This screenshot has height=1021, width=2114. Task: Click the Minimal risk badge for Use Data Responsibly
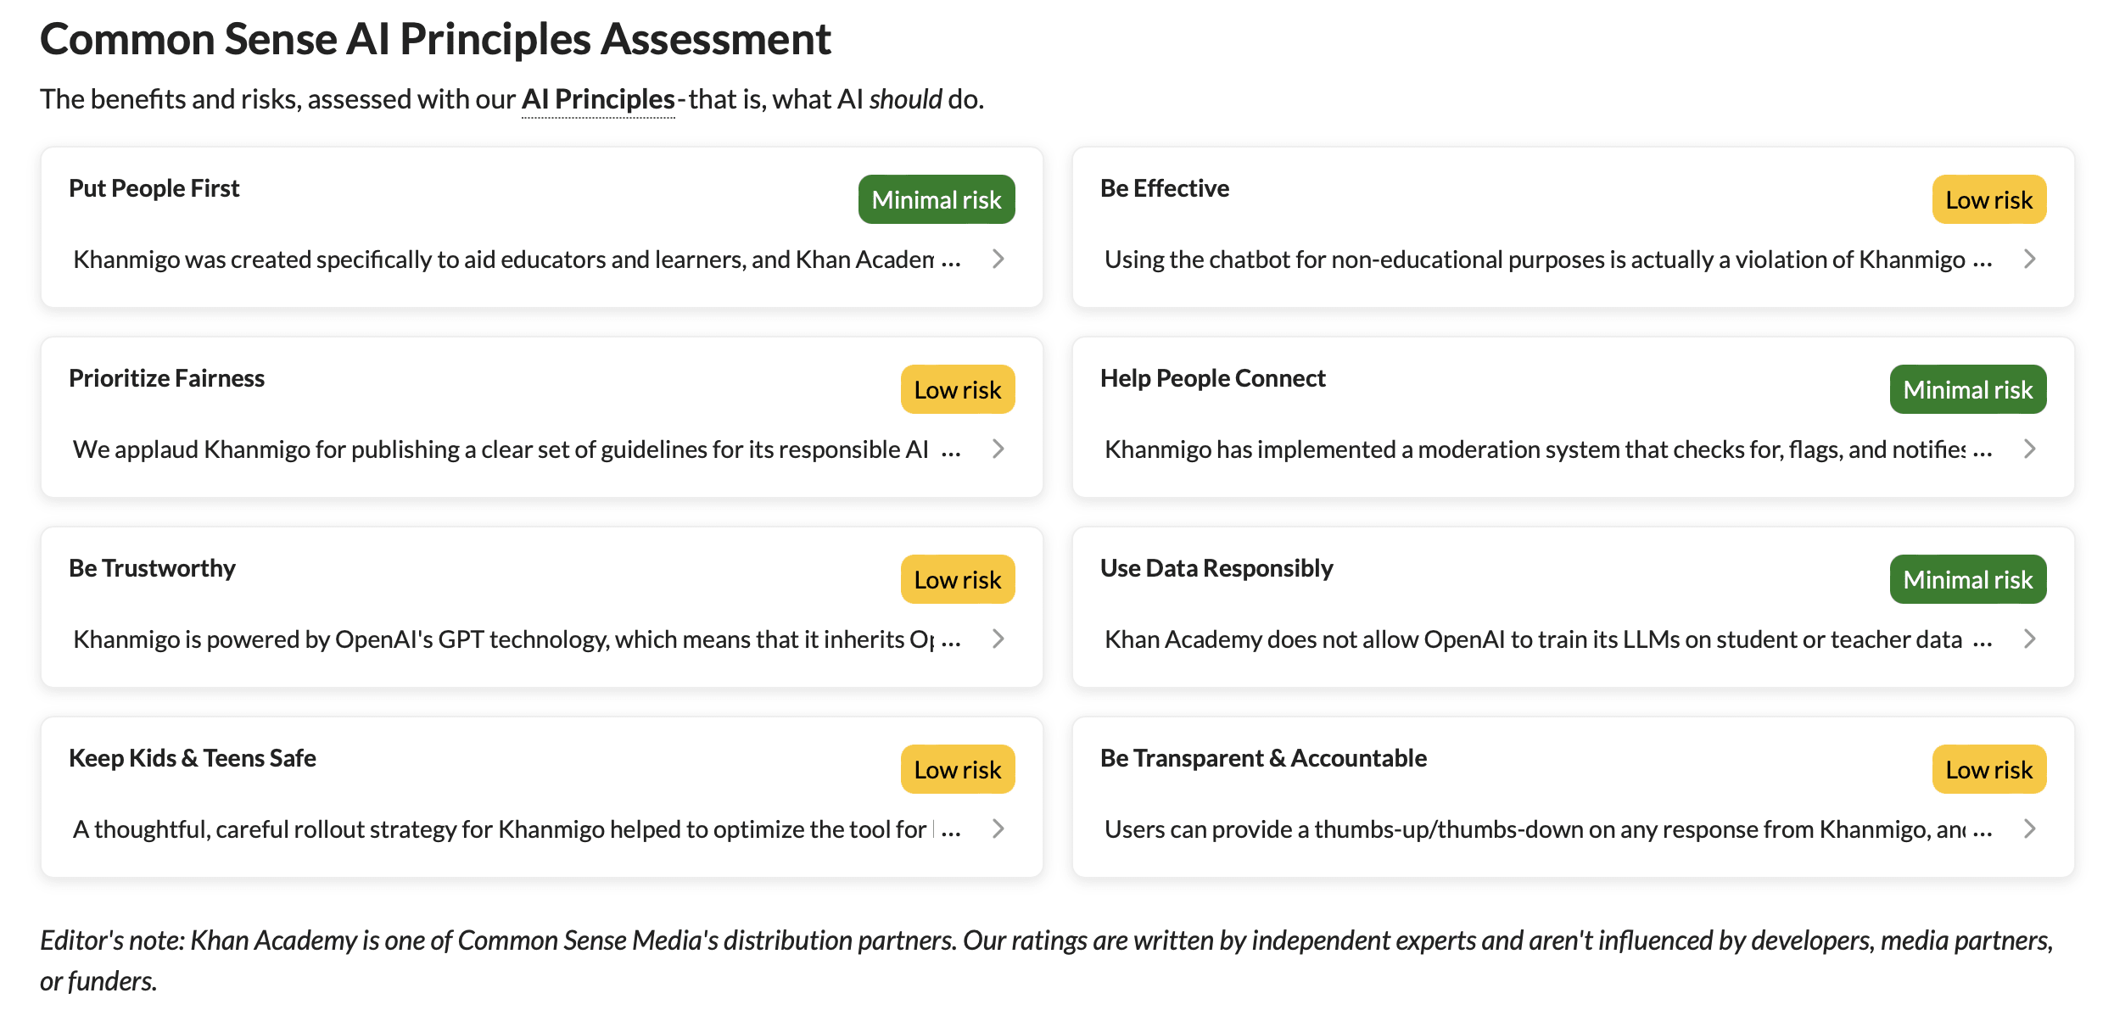pyautogui.click(x=1968, y=579)
